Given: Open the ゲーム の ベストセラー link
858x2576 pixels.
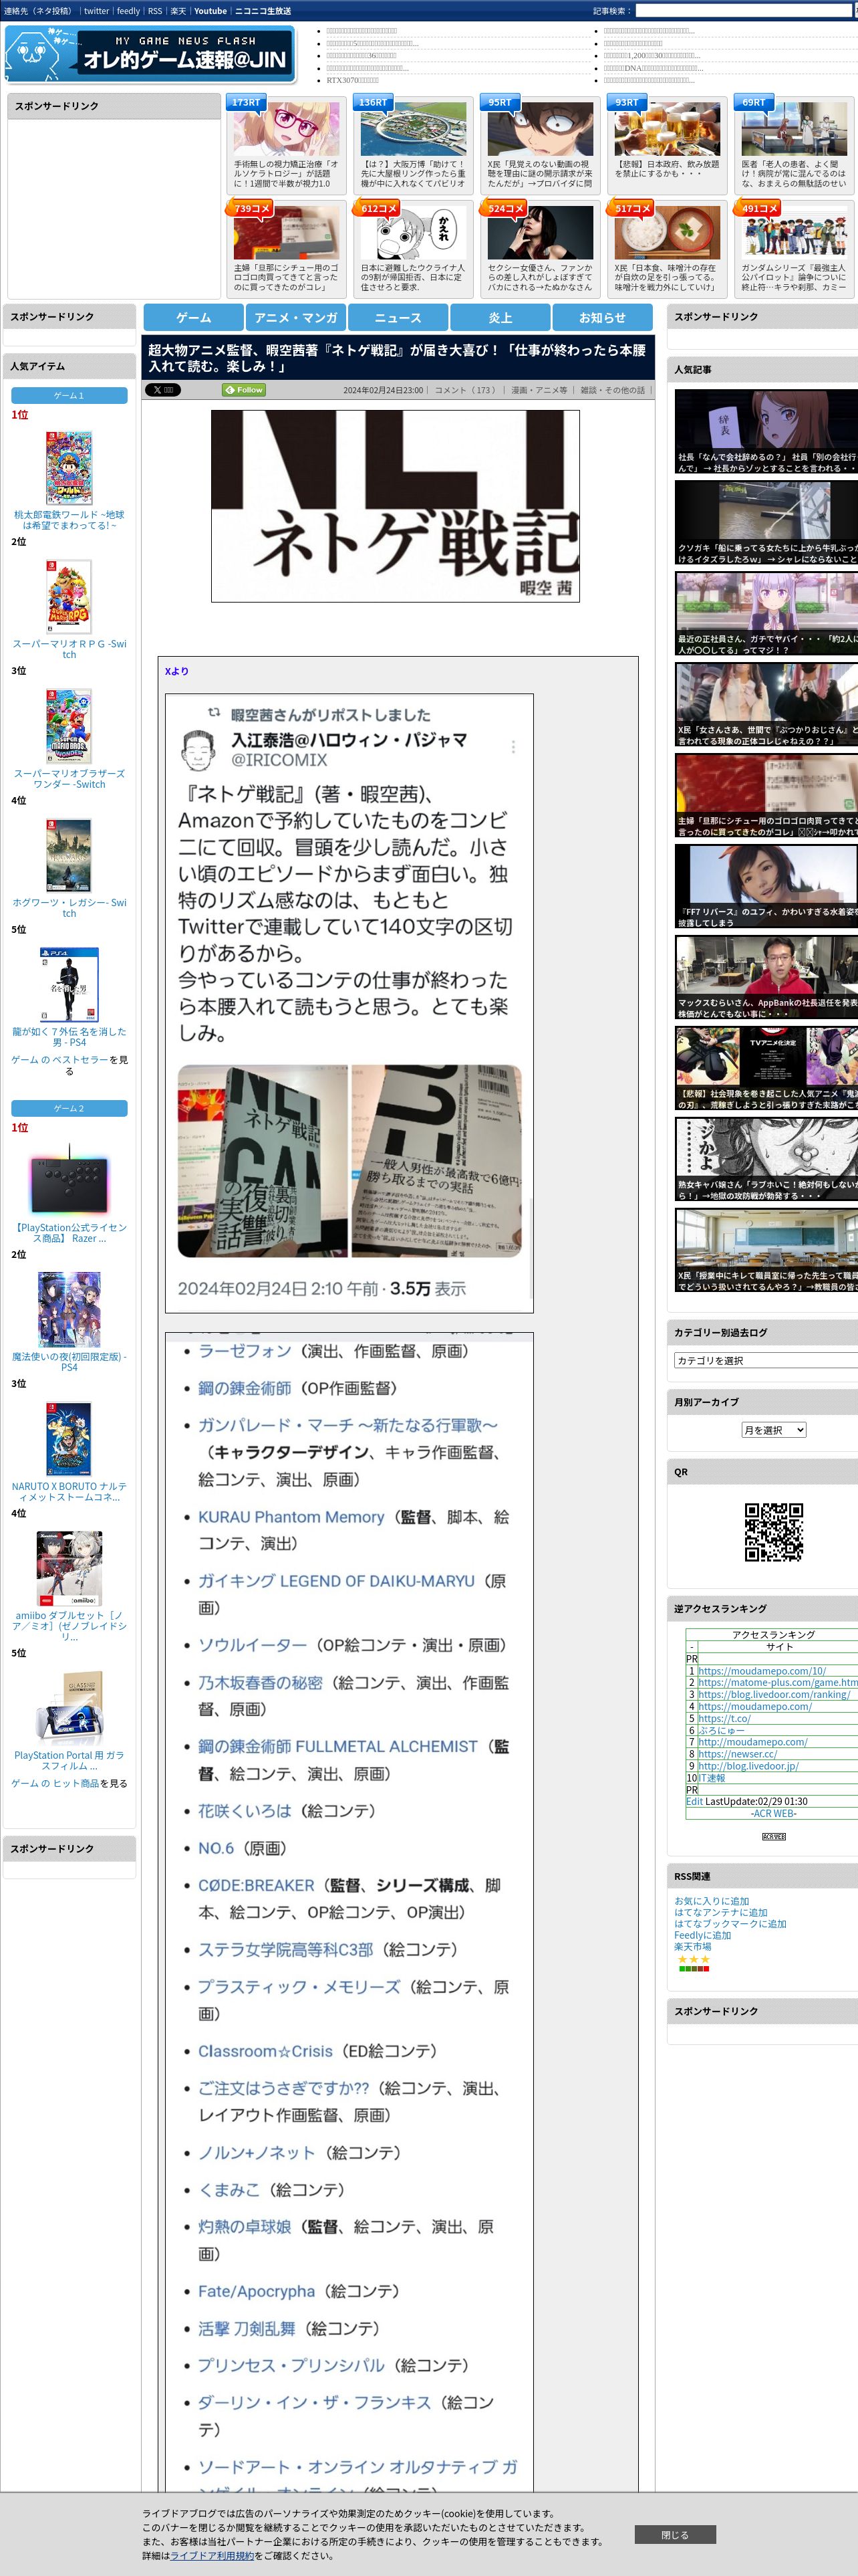Looking at the screenshot, I should coord(59,1059).
